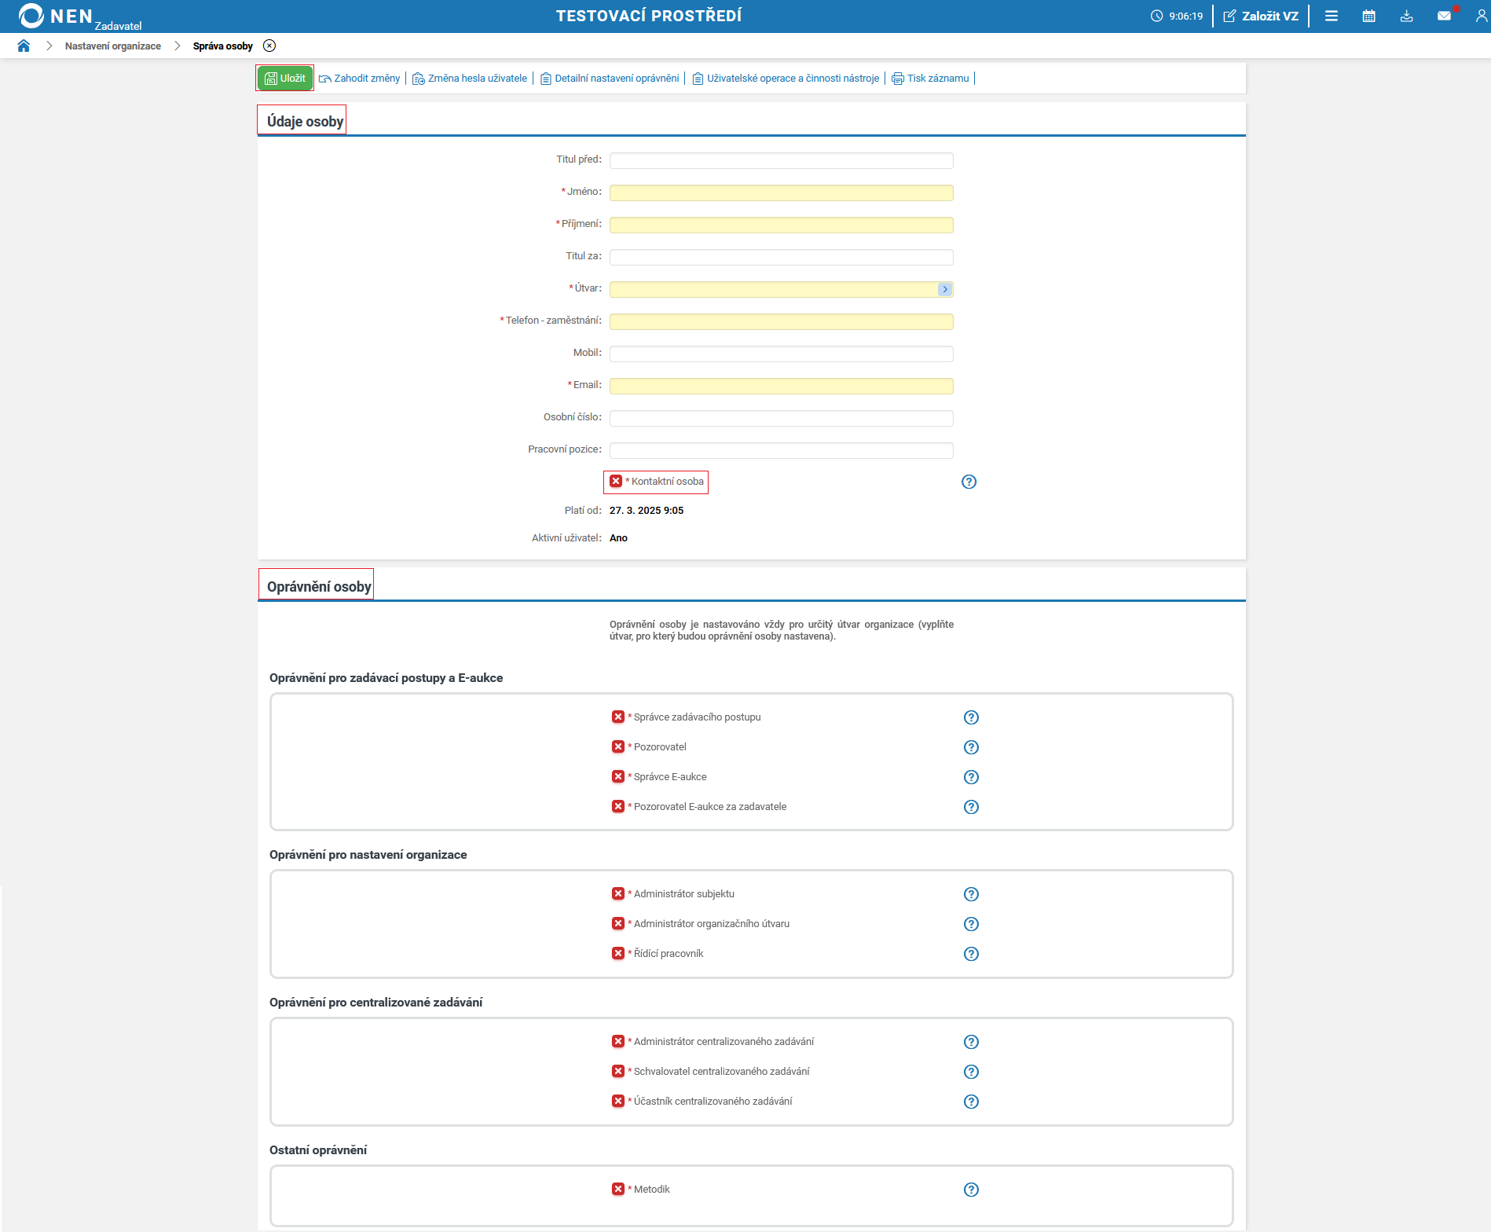Click the Jméno input field

pyautogui.click(x=782, y=192)
